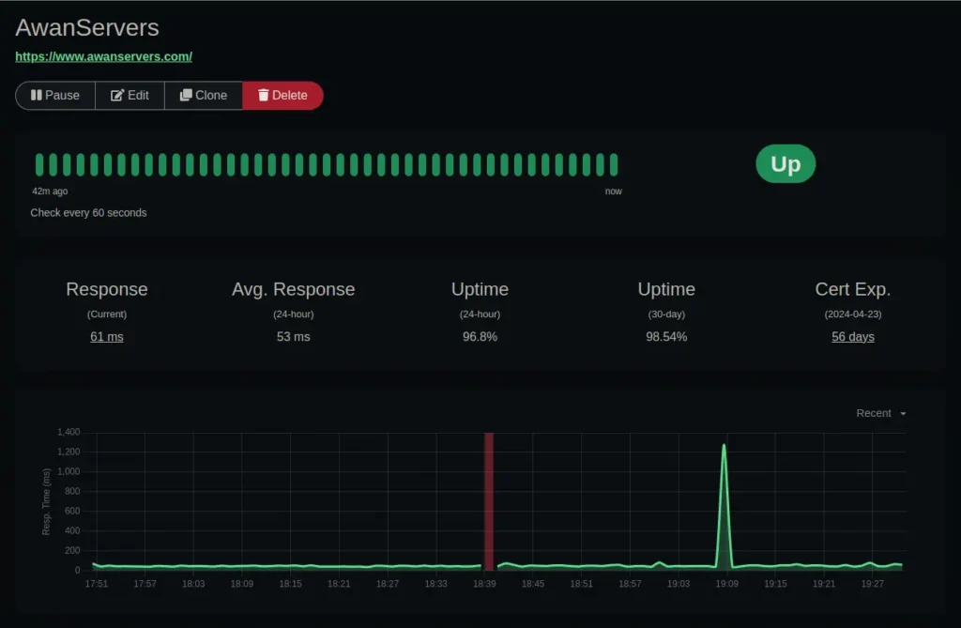961x628 pixels.
Task: Click the AwanServers page title
Action: click(x=86, y=27)
